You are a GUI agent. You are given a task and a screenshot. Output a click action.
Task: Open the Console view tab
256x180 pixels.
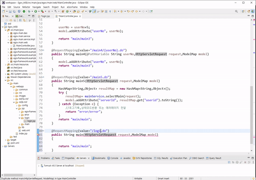click(x=114, y=158)
